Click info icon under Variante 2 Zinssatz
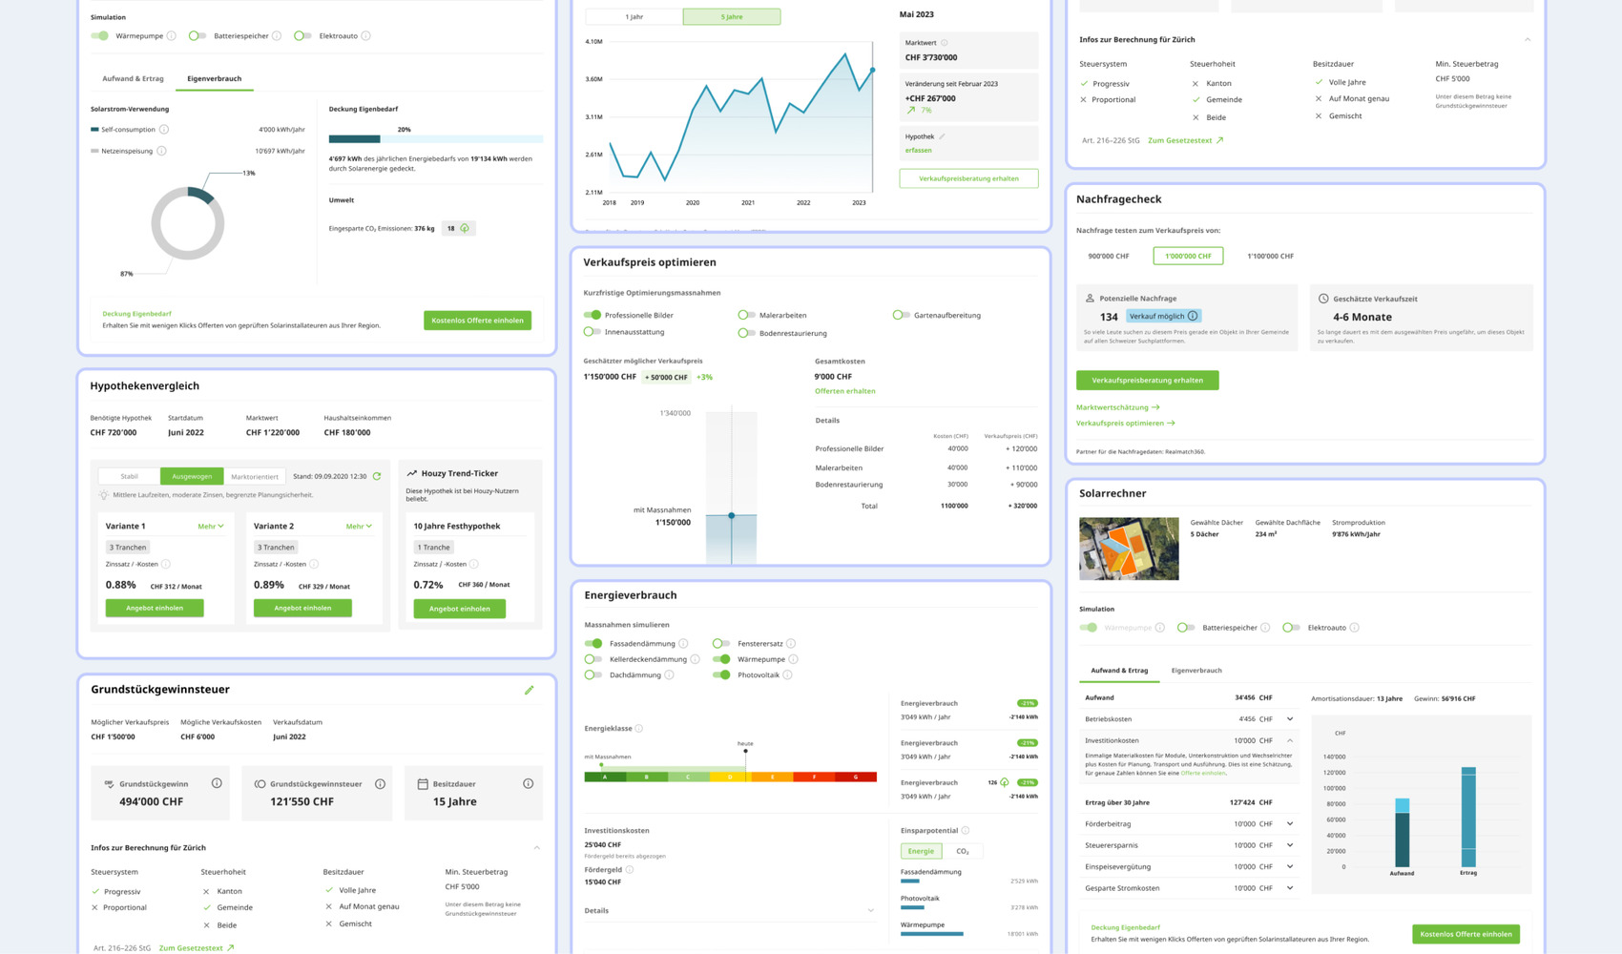The image size is (1622, 954). pos(314,564)
